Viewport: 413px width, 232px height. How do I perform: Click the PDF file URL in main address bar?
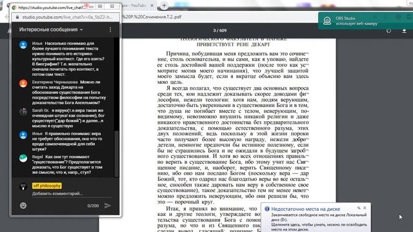(152, 17)
